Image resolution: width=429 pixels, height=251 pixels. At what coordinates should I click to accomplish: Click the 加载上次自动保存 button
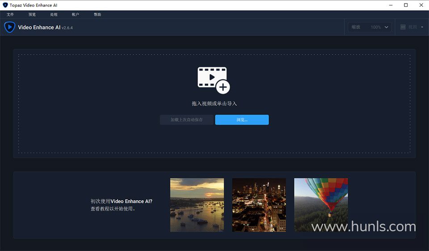coord(187,120)
